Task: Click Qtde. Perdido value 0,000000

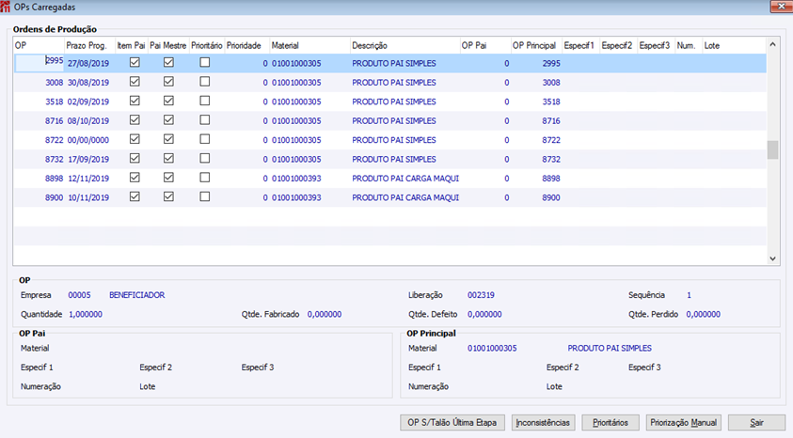Action: [703, 314]
